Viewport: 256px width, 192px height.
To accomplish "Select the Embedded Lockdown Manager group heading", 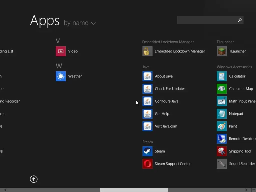I will tap(168, 42).
